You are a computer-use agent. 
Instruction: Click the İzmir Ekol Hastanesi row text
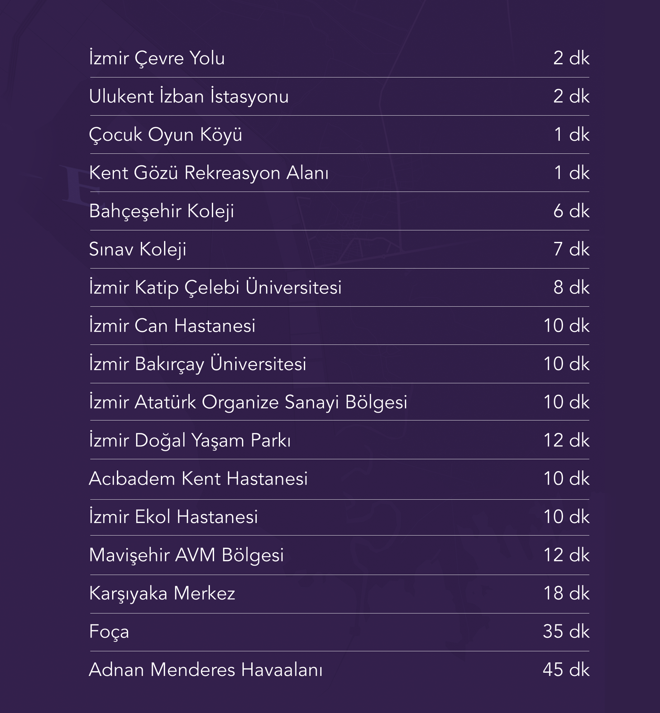tap(173, 517)
